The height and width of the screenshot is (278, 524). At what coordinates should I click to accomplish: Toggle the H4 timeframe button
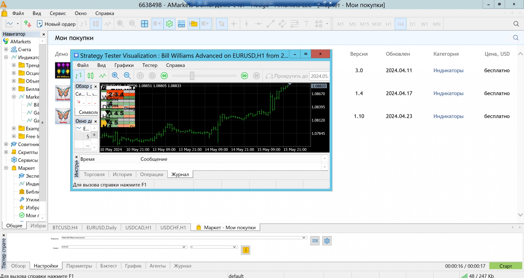(x=400, y=24)
